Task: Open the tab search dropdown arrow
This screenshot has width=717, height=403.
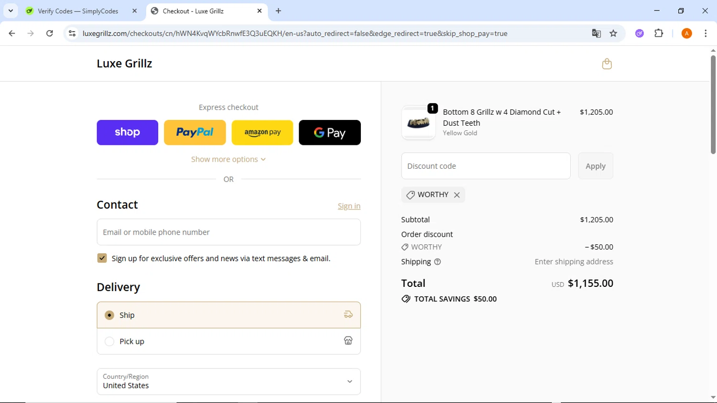Action: (x=11, y=11)
